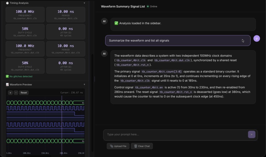Screen dimensions: 266x157
Task: Collapse the Waveform Preview section arrow
Action: tap(84, 84)
